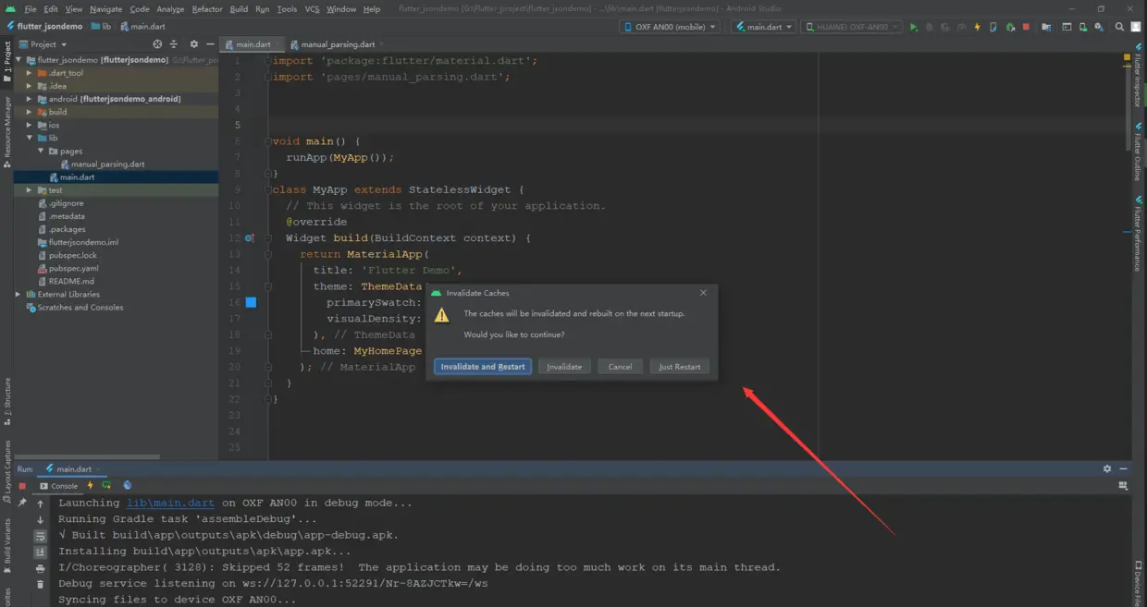Open the OXF AN00 (mobile) device dropdown
The image size is (1147, 607).
(x=670, y=27)
